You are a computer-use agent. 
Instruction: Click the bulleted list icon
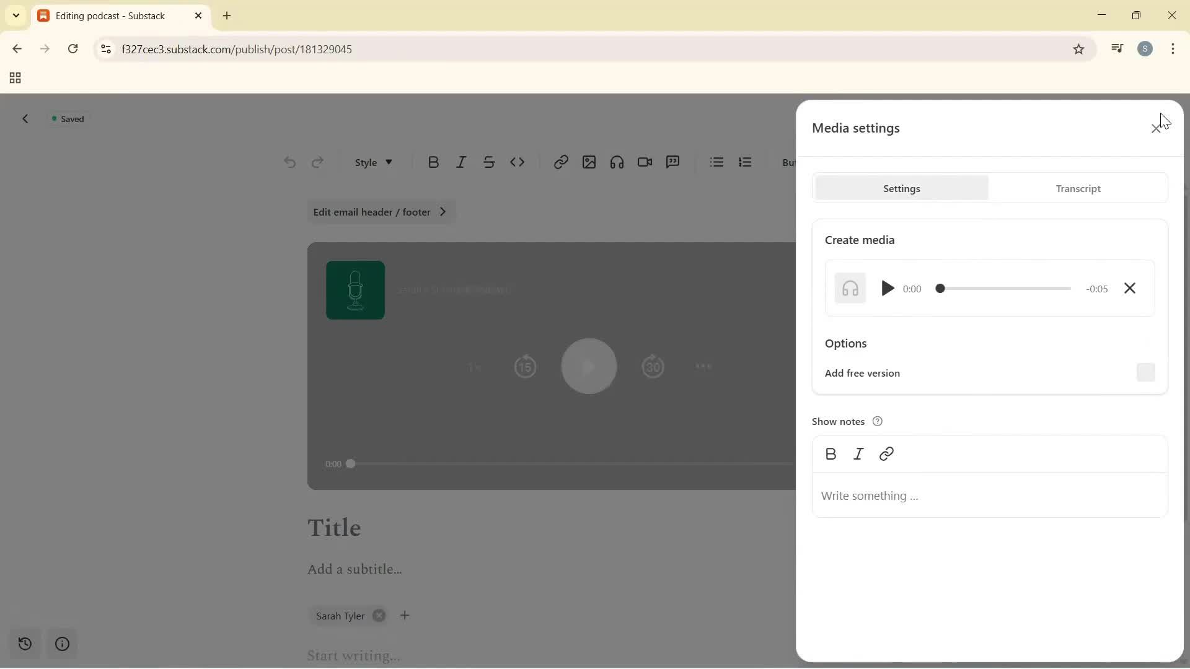pos(716,162)
